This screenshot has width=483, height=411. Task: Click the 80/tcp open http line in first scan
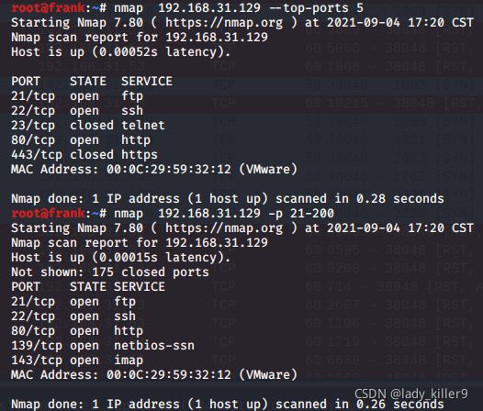[81, 140]
